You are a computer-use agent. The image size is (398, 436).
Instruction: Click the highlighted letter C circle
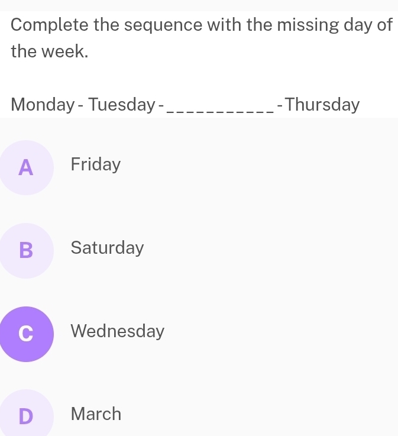point(26,334)
